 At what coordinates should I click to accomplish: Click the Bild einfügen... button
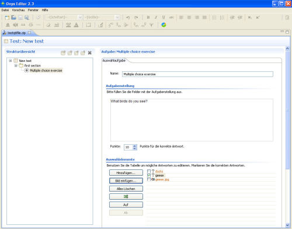pyautogui.click(x=126, y=181)
